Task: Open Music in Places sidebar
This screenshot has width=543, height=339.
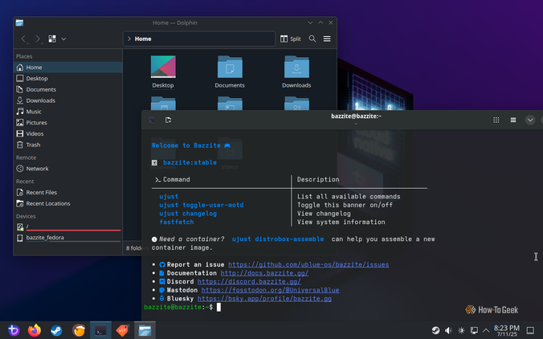Action: 67,112
